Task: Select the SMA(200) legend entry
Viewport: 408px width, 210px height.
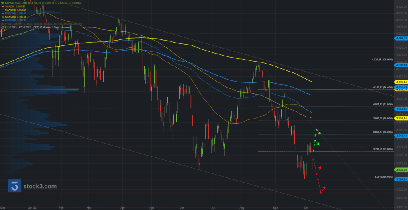Action: [x=16, y=17]
